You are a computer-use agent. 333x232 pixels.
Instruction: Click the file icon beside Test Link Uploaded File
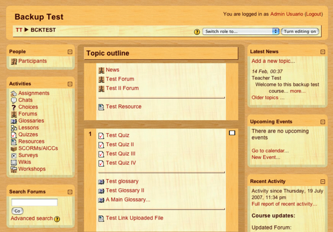(x=101, y=218)
